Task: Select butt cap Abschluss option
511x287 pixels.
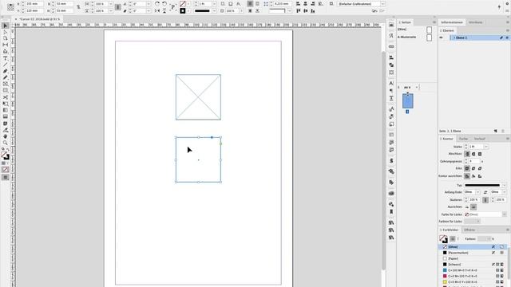Action: coord(467,154)
